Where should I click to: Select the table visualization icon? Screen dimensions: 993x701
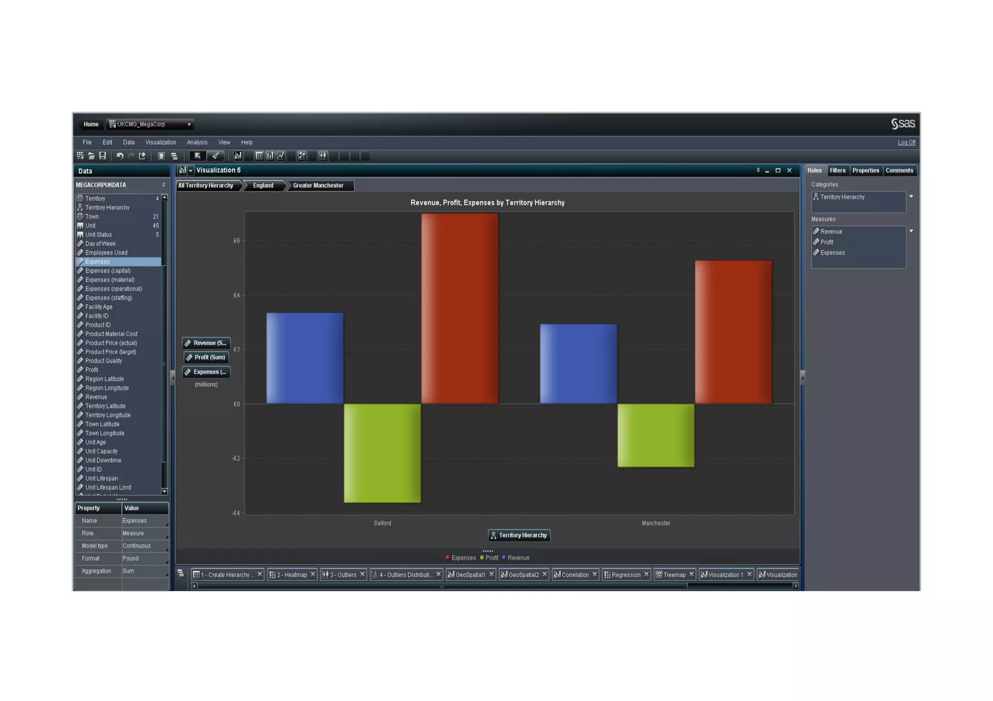coord(259,156)
